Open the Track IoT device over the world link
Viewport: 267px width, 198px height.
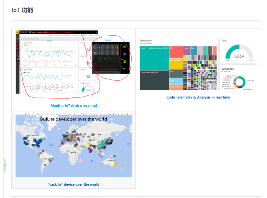click(x=74, y=184)
